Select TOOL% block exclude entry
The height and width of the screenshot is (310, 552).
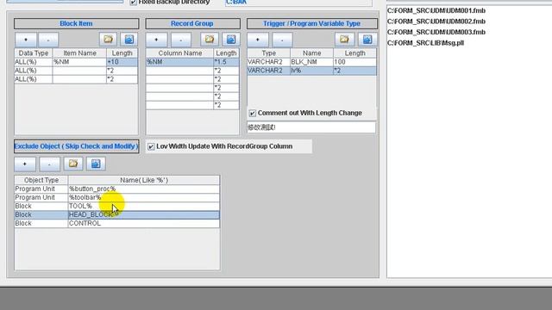click(144, 206)
